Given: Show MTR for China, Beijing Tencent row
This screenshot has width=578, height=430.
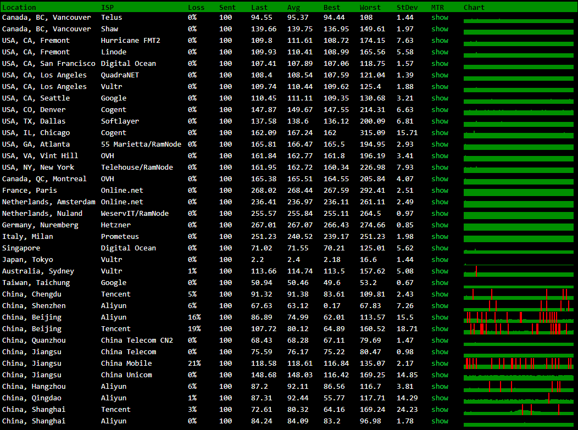Looking at the screenshot, I should [x=440, y=329].
